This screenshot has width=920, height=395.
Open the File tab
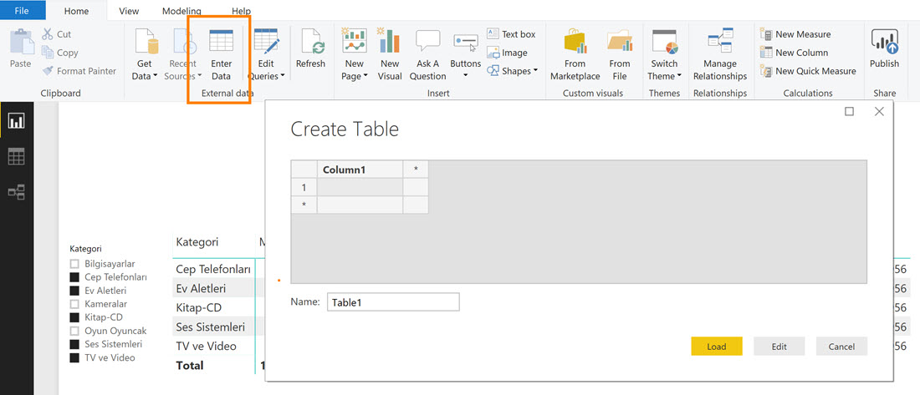pyautogui.click(x=23, y=11)
